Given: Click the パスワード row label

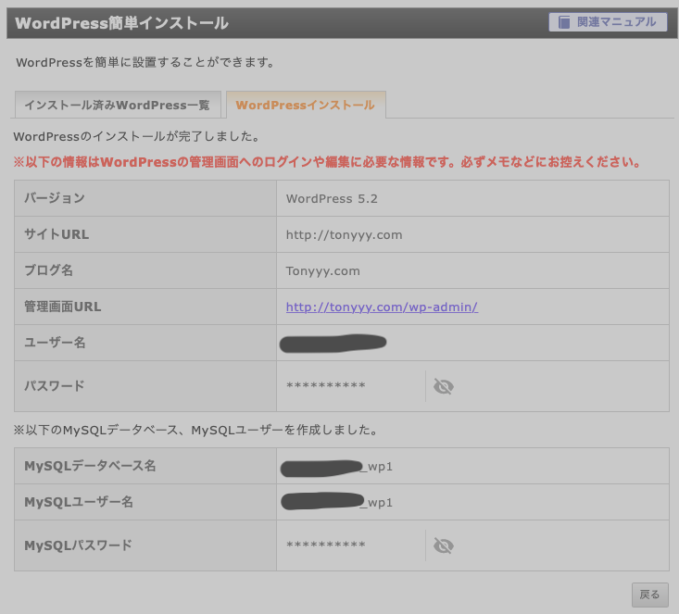Looking at the screenshot, I should pos(55,385).
